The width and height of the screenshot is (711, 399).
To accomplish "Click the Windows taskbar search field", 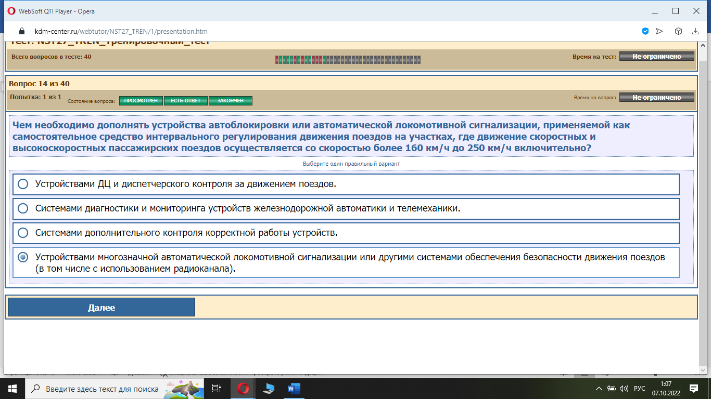I will [x=115, y=389].
